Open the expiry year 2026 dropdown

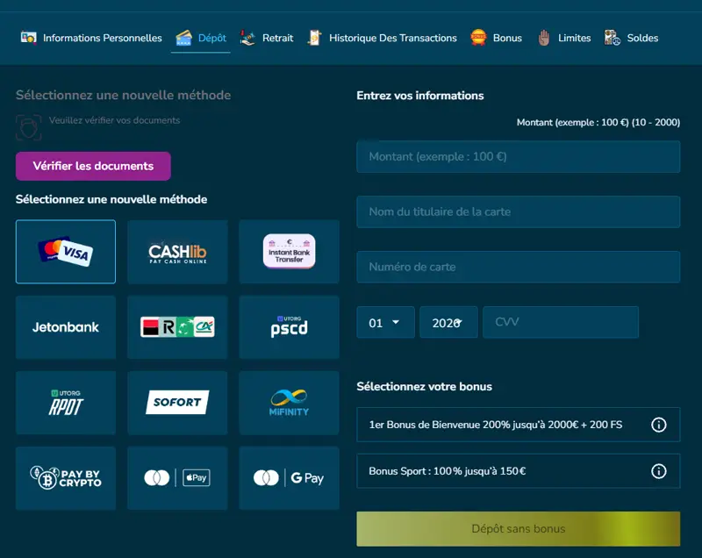tap(448, 322)
